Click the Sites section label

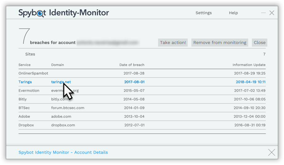30,54
